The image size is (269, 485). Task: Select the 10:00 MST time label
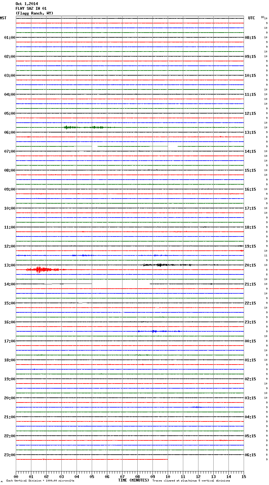(x=10, y=208)
